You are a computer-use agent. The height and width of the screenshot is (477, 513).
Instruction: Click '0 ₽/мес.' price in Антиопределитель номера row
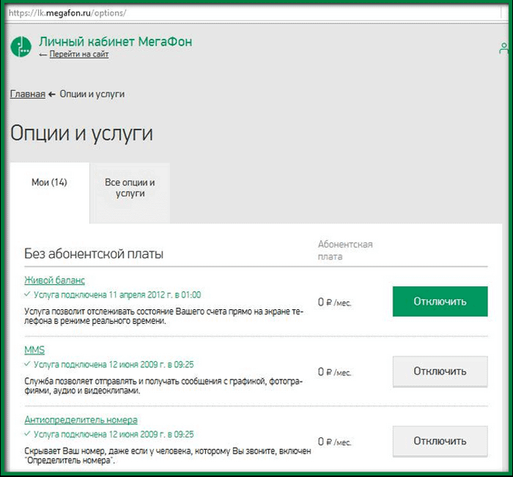[x=334, y=442]
